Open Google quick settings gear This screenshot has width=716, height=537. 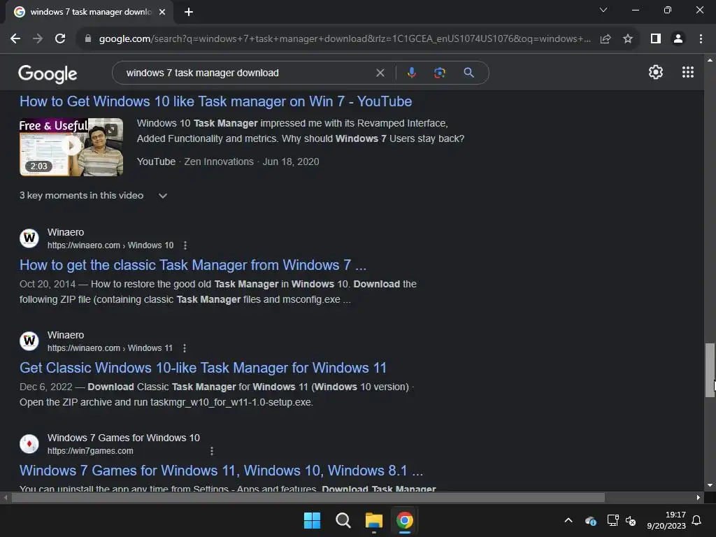[656, 72]
